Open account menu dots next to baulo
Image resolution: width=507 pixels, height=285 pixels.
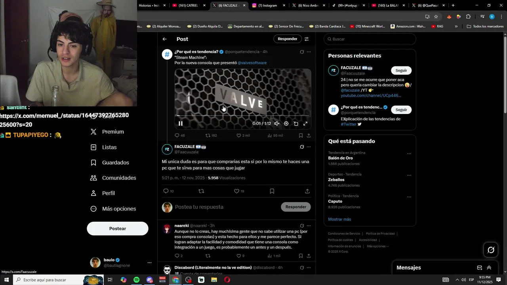(x=149, y=263)
